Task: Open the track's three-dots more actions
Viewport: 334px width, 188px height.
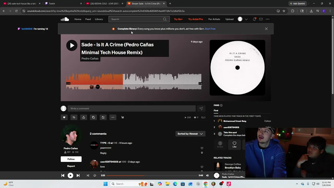Action: 113,117
